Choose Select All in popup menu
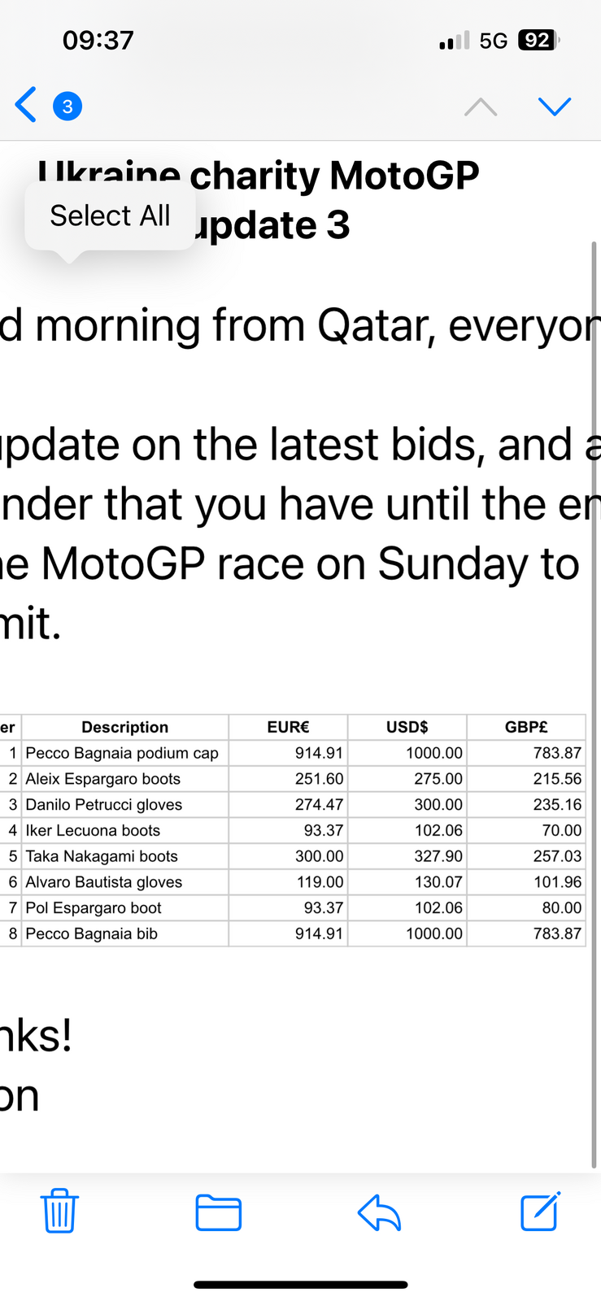 click(x=110, y=215)
